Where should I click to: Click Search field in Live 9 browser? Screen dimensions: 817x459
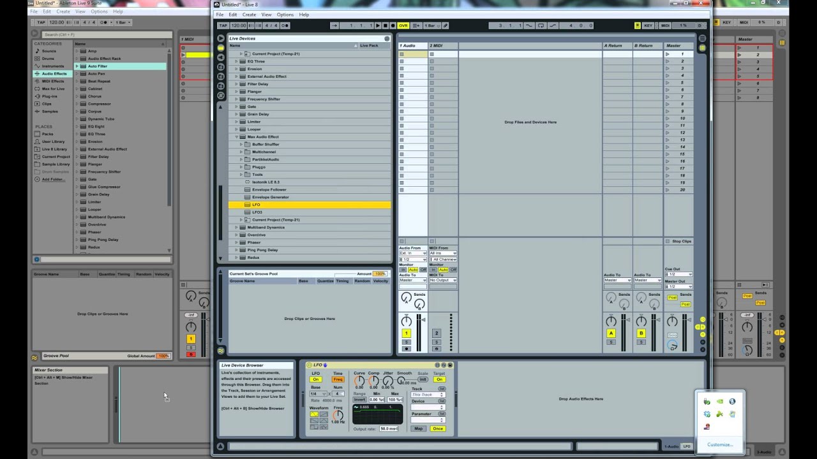click(106, 34)
